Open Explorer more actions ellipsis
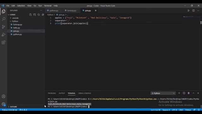202x114 pixels. 41,10
